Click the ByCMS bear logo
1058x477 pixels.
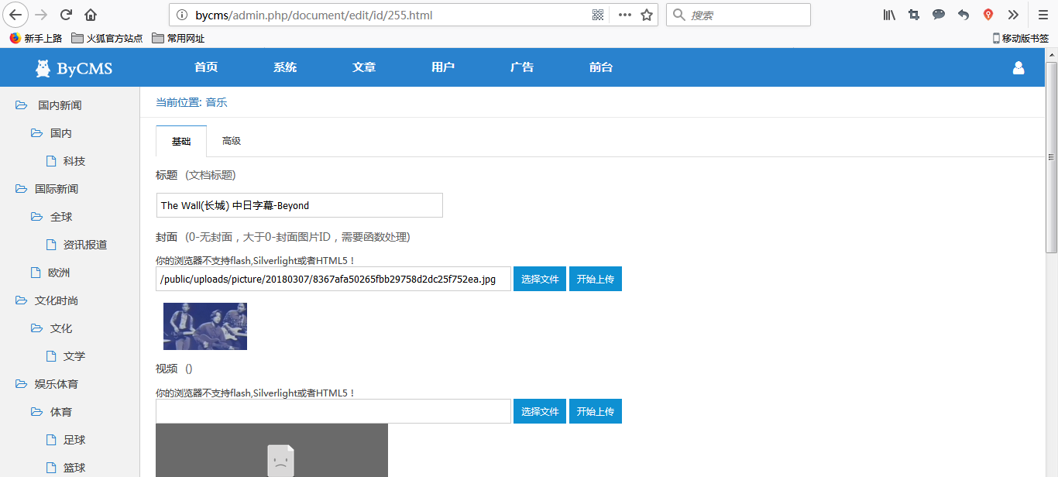(43, 68)
